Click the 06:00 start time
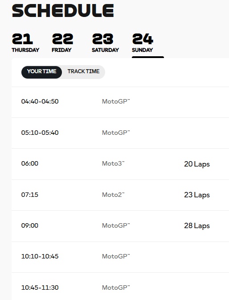The image size is (229, 300). pyautogui.click(x=30, y=163)
